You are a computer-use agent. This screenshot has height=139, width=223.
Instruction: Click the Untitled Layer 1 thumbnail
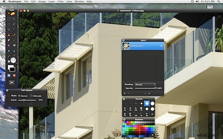click(126, 46)
